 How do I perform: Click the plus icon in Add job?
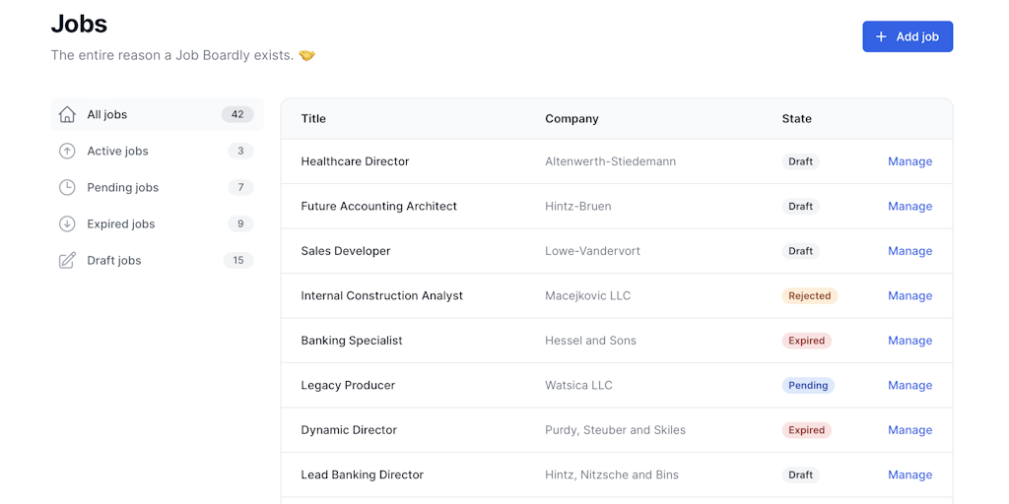coord(882,36)
